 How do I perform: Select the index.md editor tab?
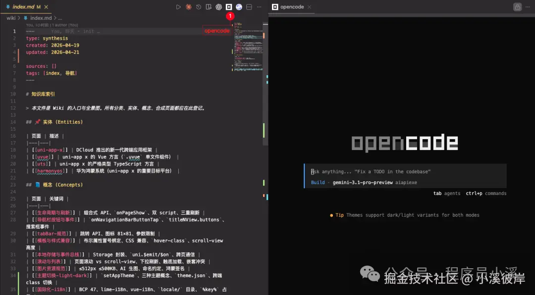point(27,7)
